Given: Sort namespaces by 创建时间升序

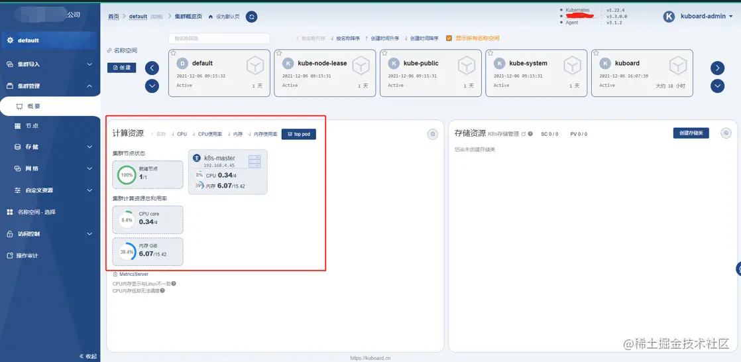Looking at the screenshot, I should [381, 38].
